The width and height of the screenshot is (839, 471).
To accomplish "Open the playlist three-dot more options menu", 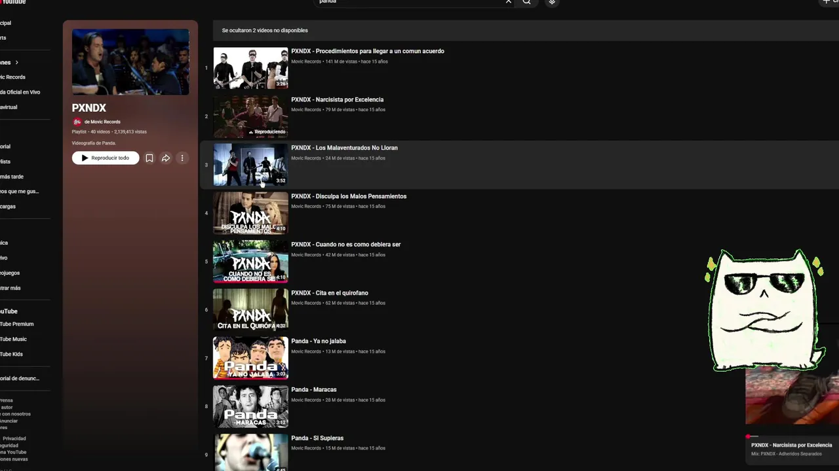I will pos(182,158).
